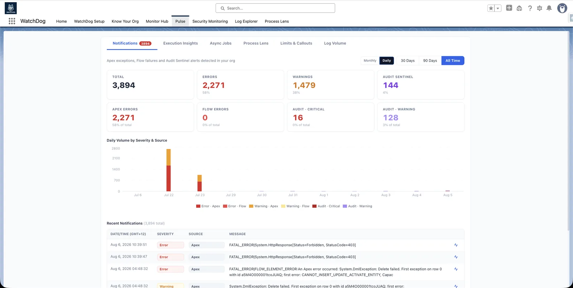Select the Pulse nav tab
Screen dimensions: 573x288
pyautogui.click(x=180, y=21)
